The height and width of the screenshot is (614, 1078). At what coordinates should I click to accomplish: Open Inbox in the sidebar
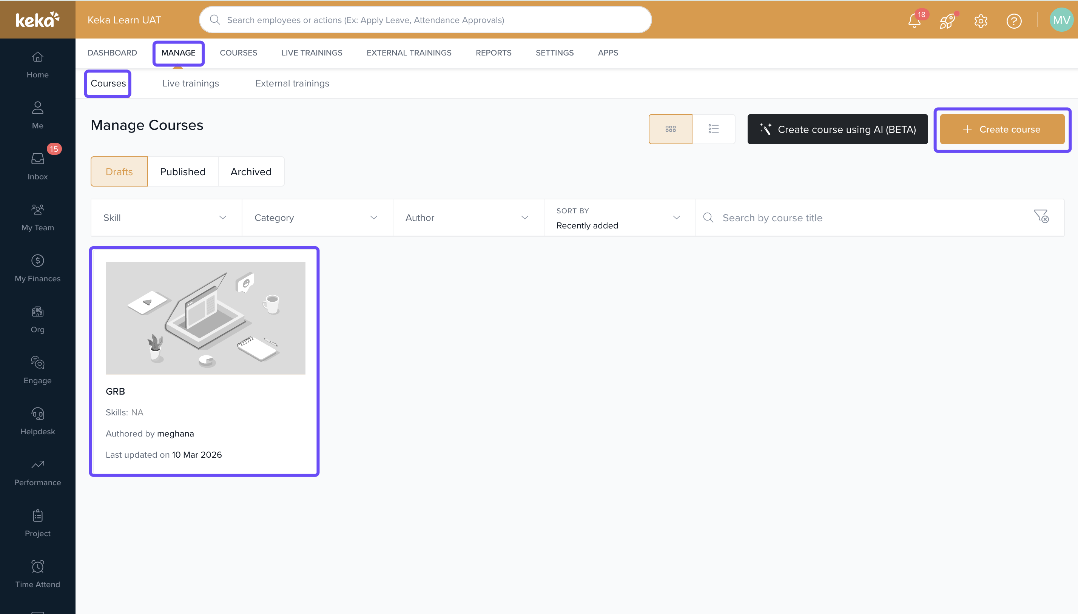point(37,167)
